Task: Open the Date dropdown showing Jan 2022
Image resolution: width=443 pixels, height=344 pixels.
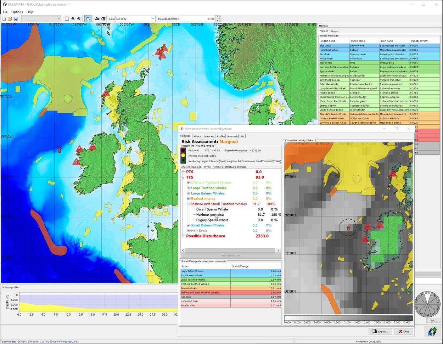Action: pyautogui.click(x=153, y=19)
